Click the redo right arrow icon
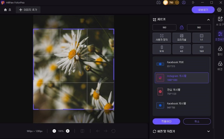224x139 pixels. (x=106, y=131)
